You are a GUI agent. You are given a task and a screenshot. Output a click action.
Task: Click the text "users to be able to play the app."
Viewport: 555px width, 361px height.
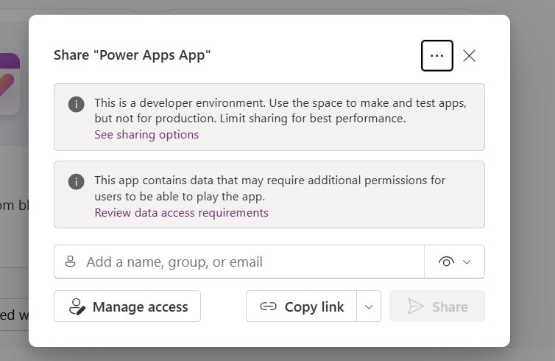click(180, 196)
